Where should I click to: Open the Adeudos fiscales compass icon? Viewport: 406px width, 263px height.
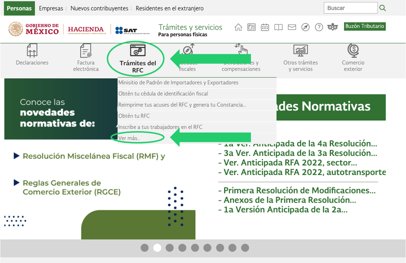(x=187, y=51)
